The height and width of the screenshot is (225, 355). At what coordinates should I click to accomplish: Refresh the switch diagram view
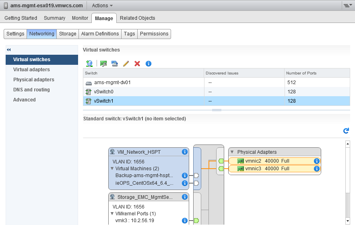click(x=346, y=131)
